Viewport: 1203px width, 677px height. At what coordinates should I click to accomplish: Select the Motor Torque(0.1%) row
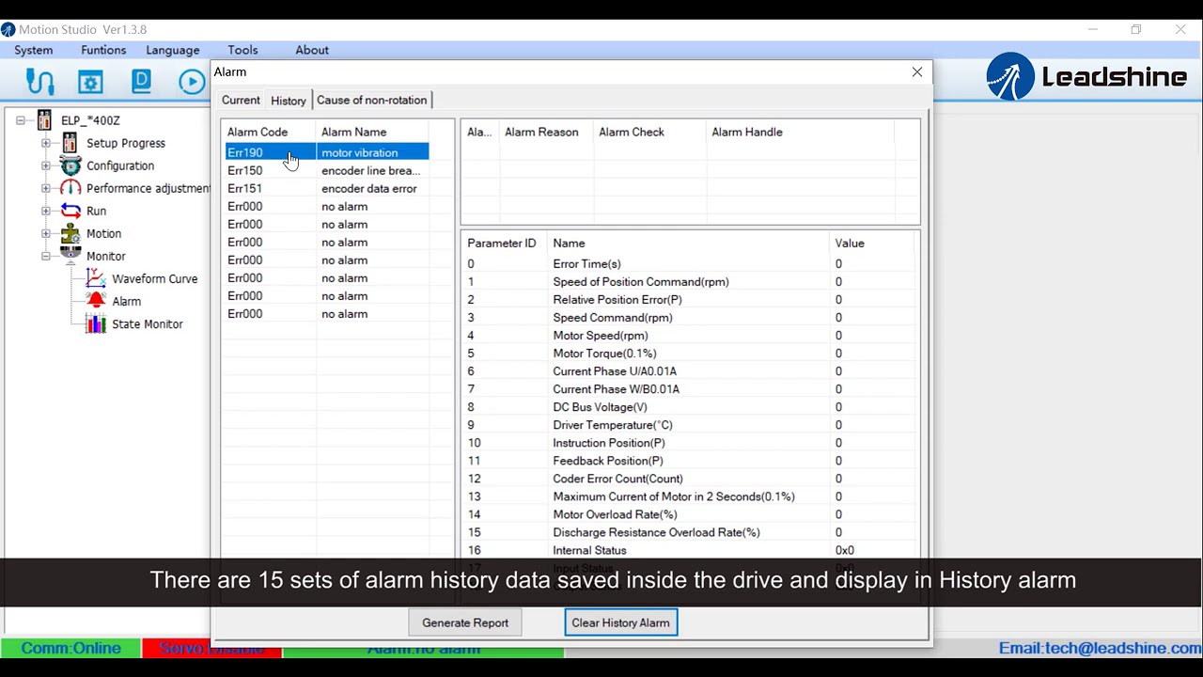point(689,353)
